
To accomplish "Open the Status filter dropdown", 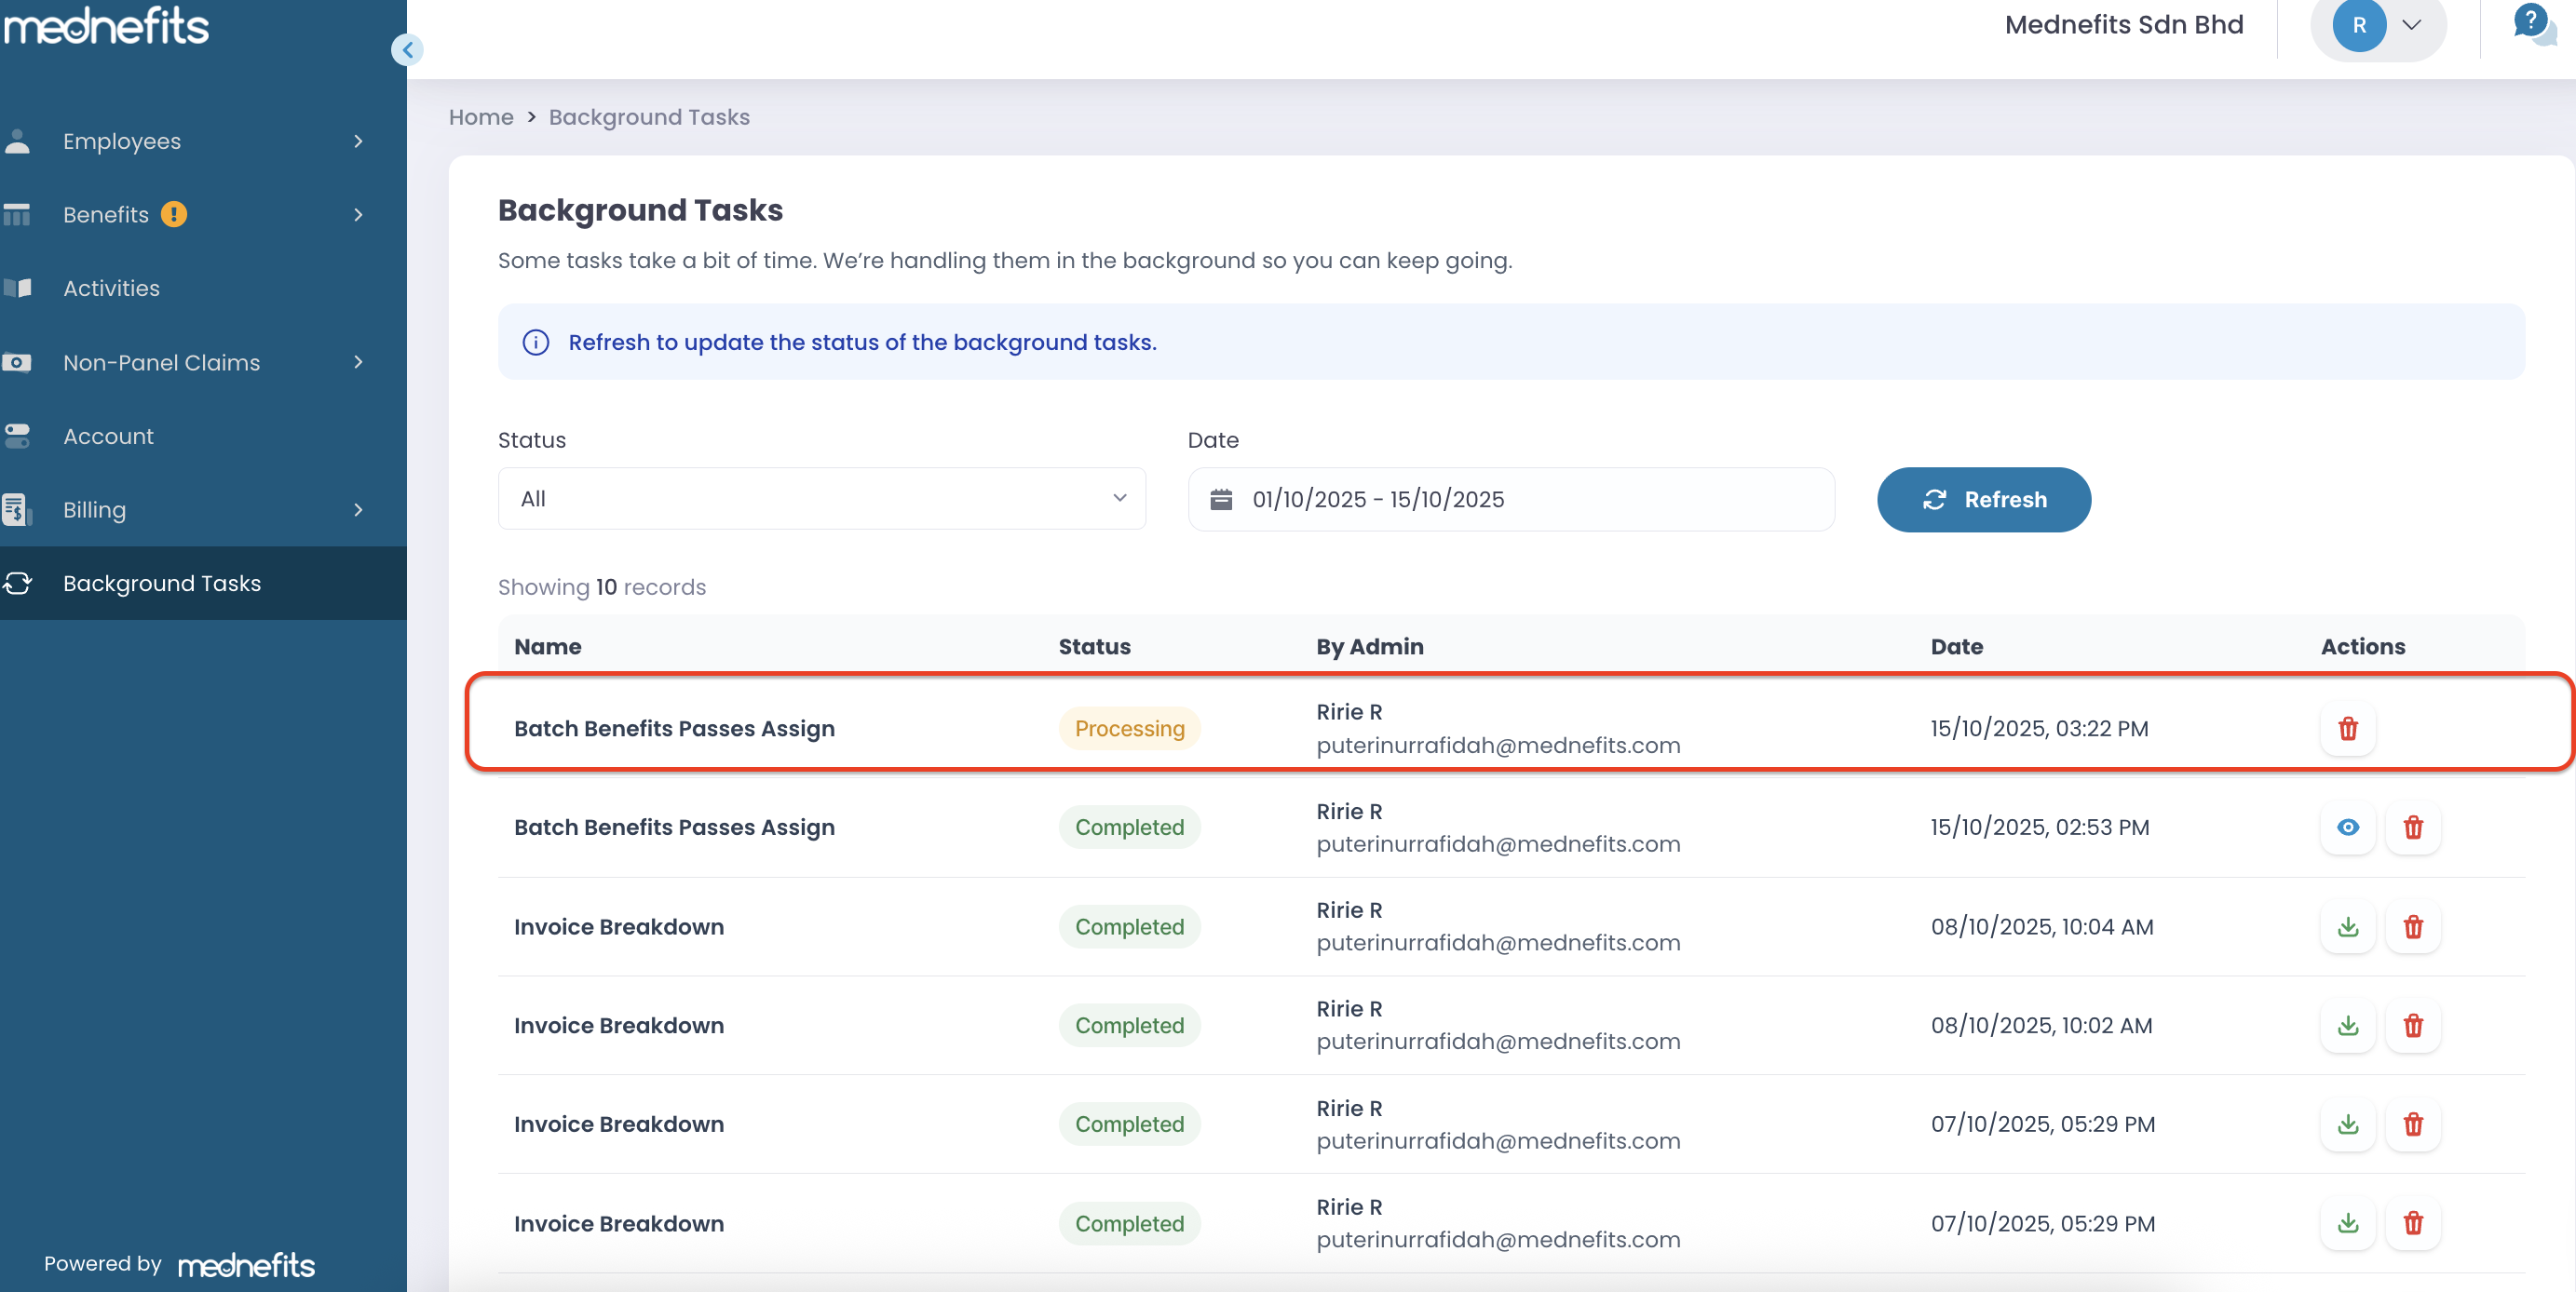I will point(821,499).
